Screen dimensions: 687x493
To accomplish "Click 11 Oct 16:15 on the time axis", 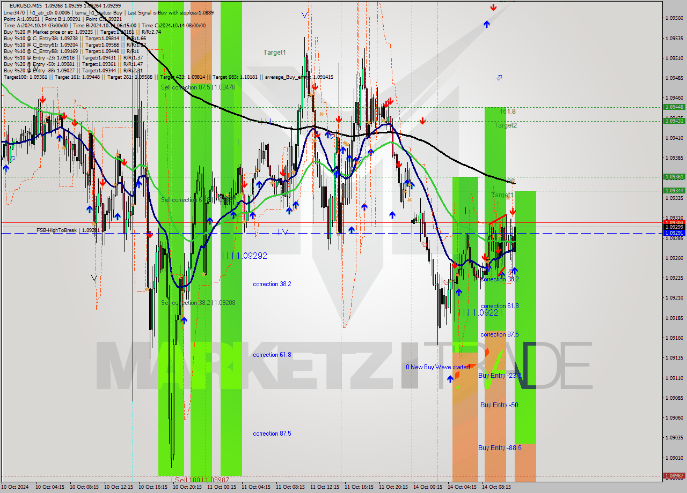I will (359, 488).
